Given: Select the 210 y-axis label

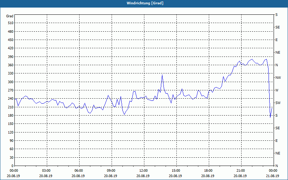Looking at the screenshot, I should coord(11,107).
